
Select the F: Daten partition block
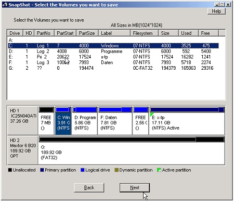point(115,121)
